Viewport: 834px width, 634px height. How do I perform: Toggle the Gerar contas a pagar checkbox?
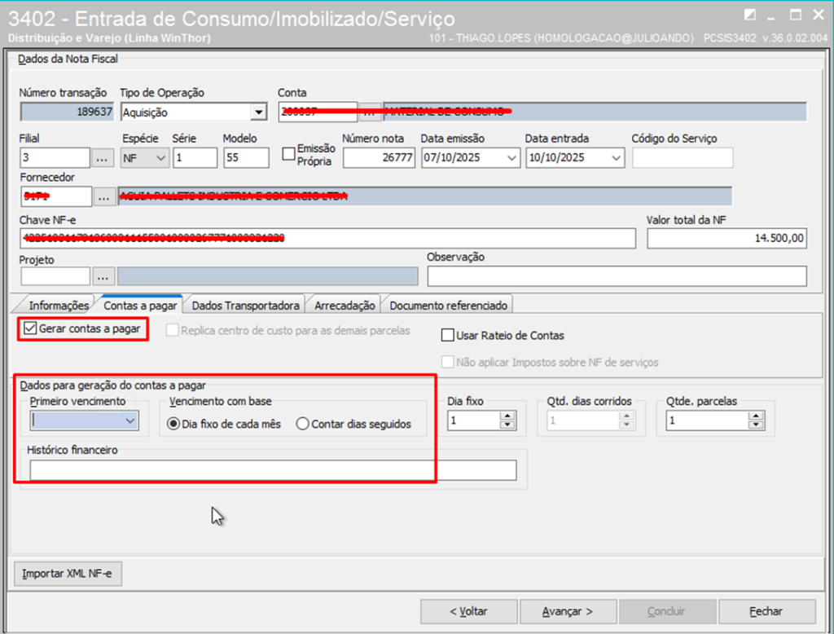pyautogui.click(x=31, y=329)
